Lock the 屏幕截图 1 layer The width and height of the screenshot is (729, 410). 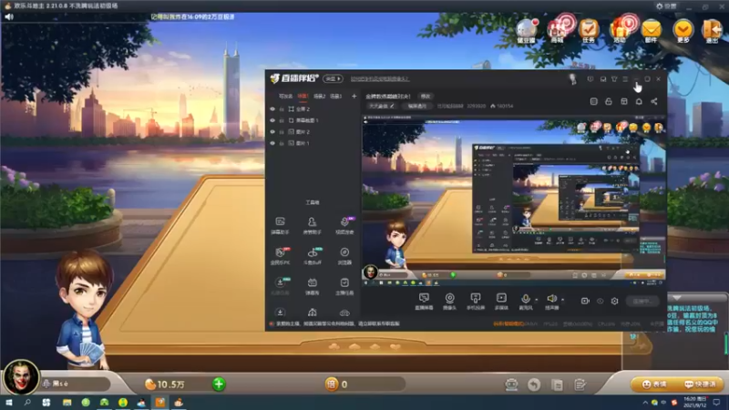tap(282, 120)
